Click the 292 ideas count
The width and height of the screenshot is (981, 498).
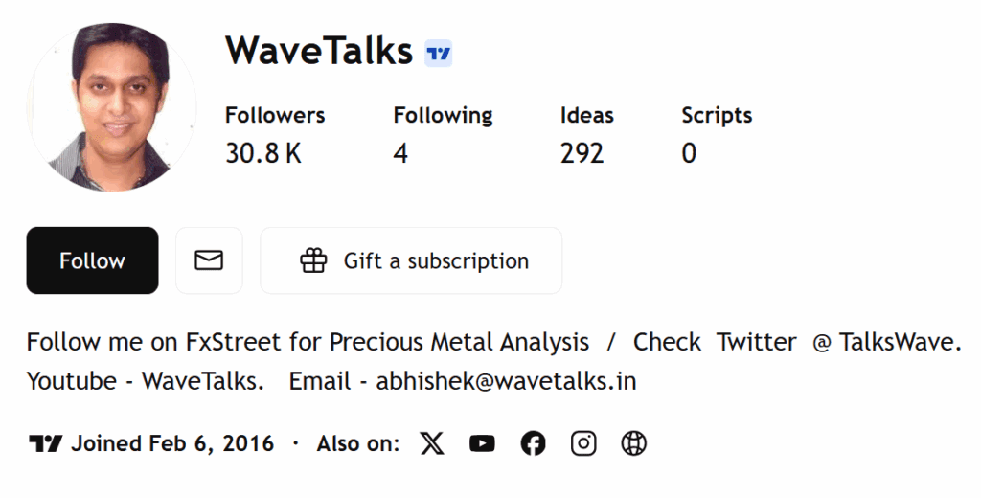click(x=582, y=153)
